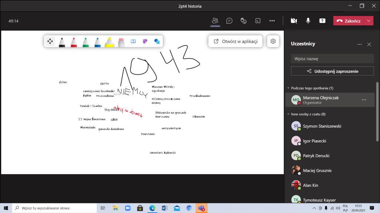
Task: Select the move/pan tool on whiteboard
Action: click(50, 41)
